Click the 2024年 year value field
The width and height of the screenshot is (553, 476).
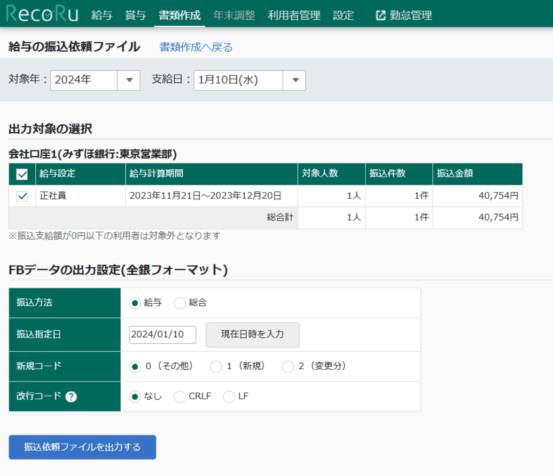point(84,80)
